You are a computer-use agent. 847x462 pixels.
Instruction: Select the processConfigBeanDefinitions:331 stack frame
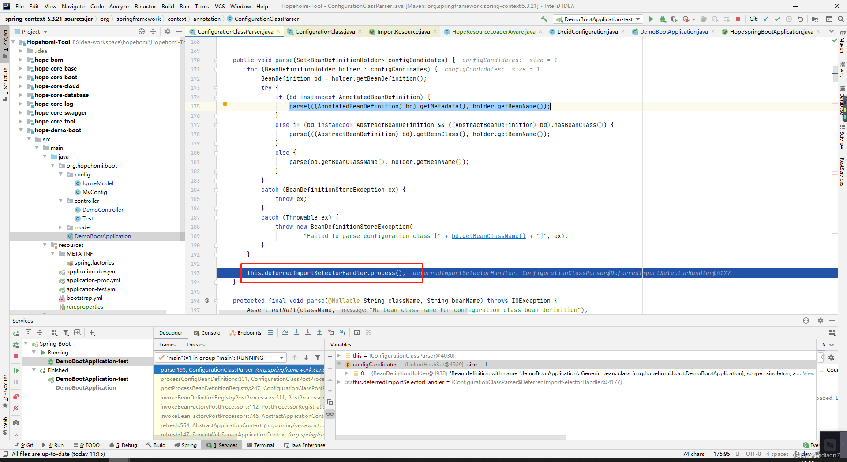(x=242, y=379)
